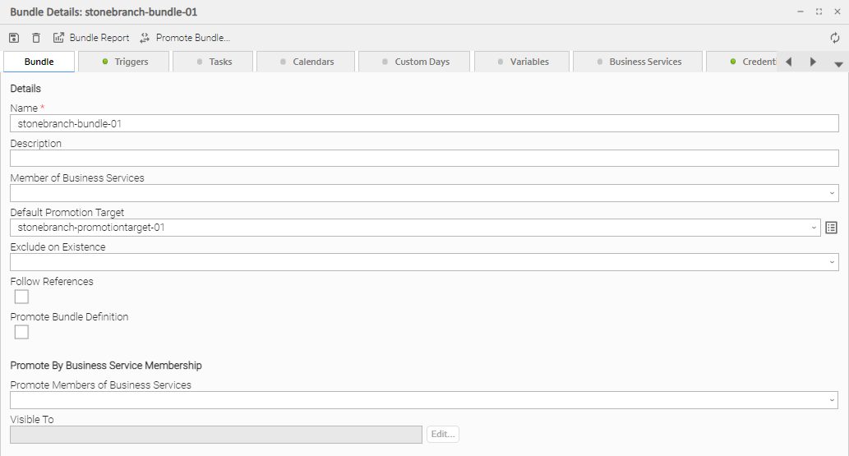Image resolution: width=849 pixels, height=456 pixels.
Task: Open Default Promotion Target details icon
Action: 831,228
